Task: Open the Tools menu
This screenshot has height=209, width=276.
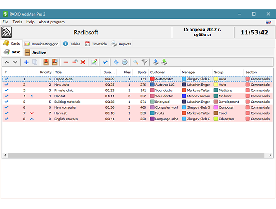Action: (x=17, y=22)
